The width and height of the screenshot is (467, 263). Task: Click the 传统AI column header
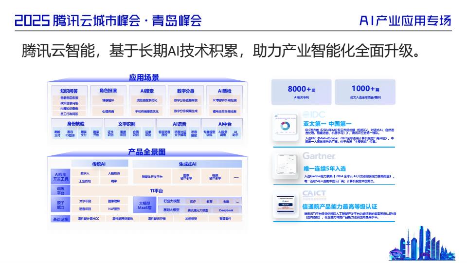click(95, 164)
